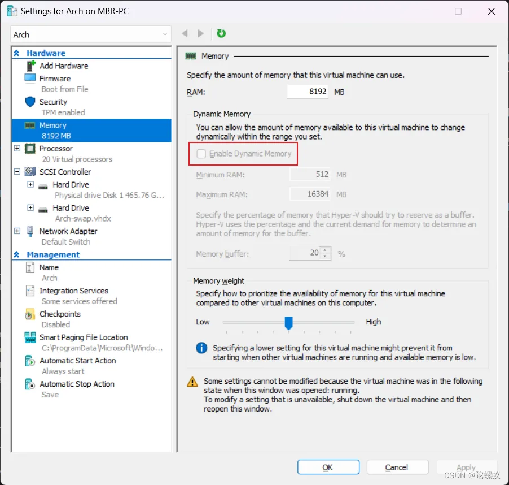509x485 pixels.
Task: Click the Checkpoints icon
Action: tap(30, 314)
